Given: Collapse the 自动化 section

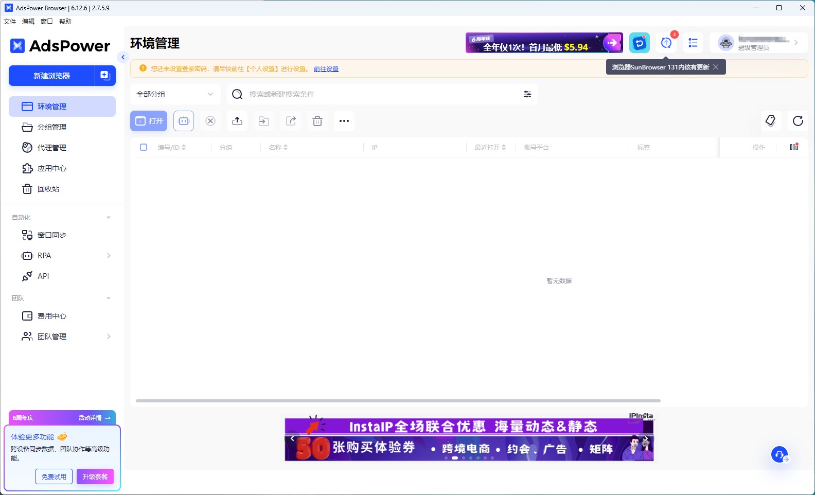Looking at the screenshot, I should tap(109, 218).
